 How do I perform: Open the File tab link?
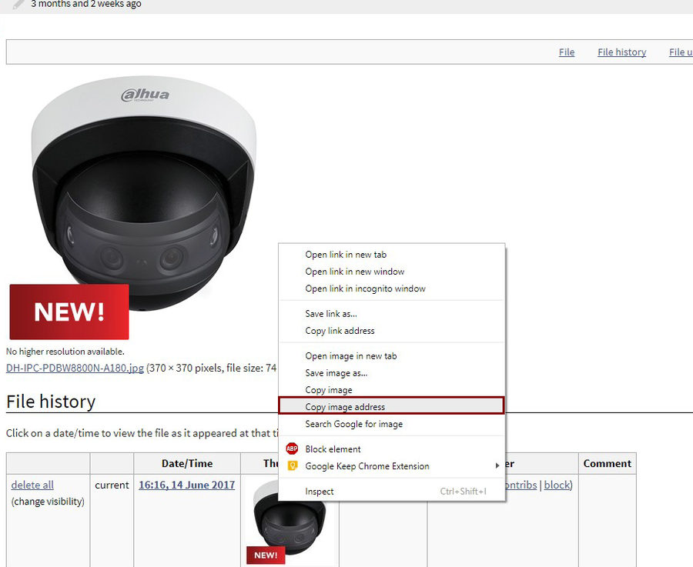[x=567, y=52]
